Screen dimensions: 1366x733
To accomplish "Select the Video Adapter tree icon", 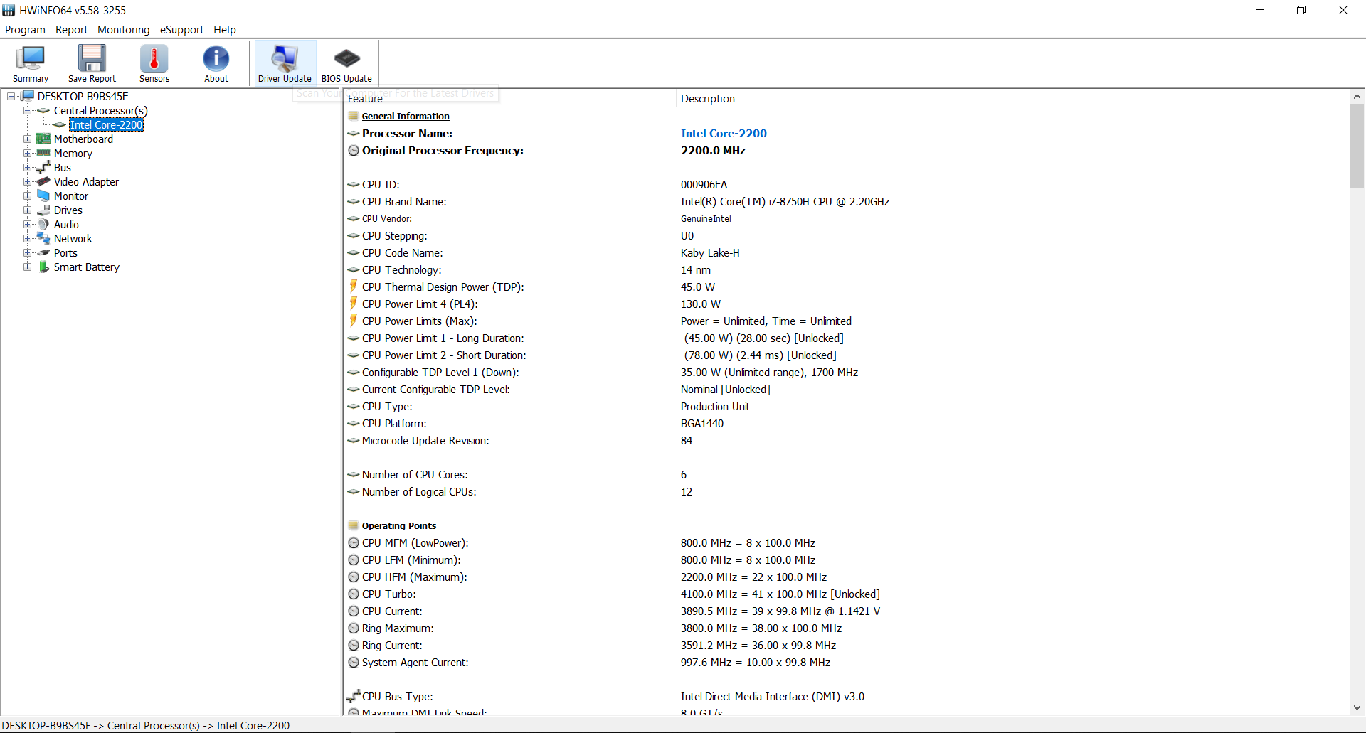I will [43, 181].
